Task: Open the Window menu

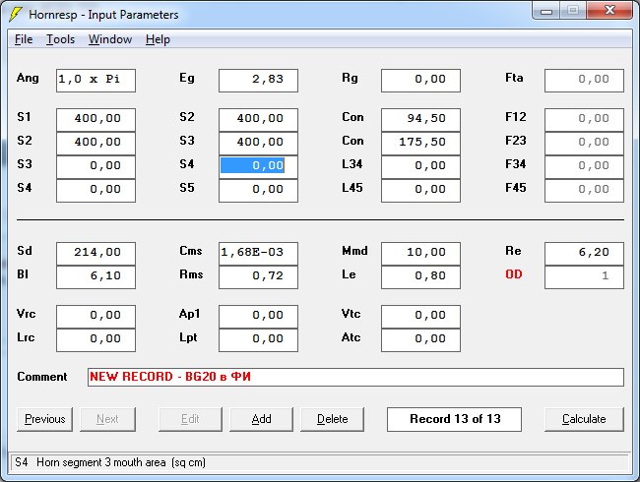Action: 110,39
